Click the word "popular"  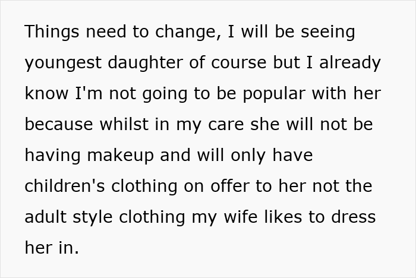coord(274,93)
